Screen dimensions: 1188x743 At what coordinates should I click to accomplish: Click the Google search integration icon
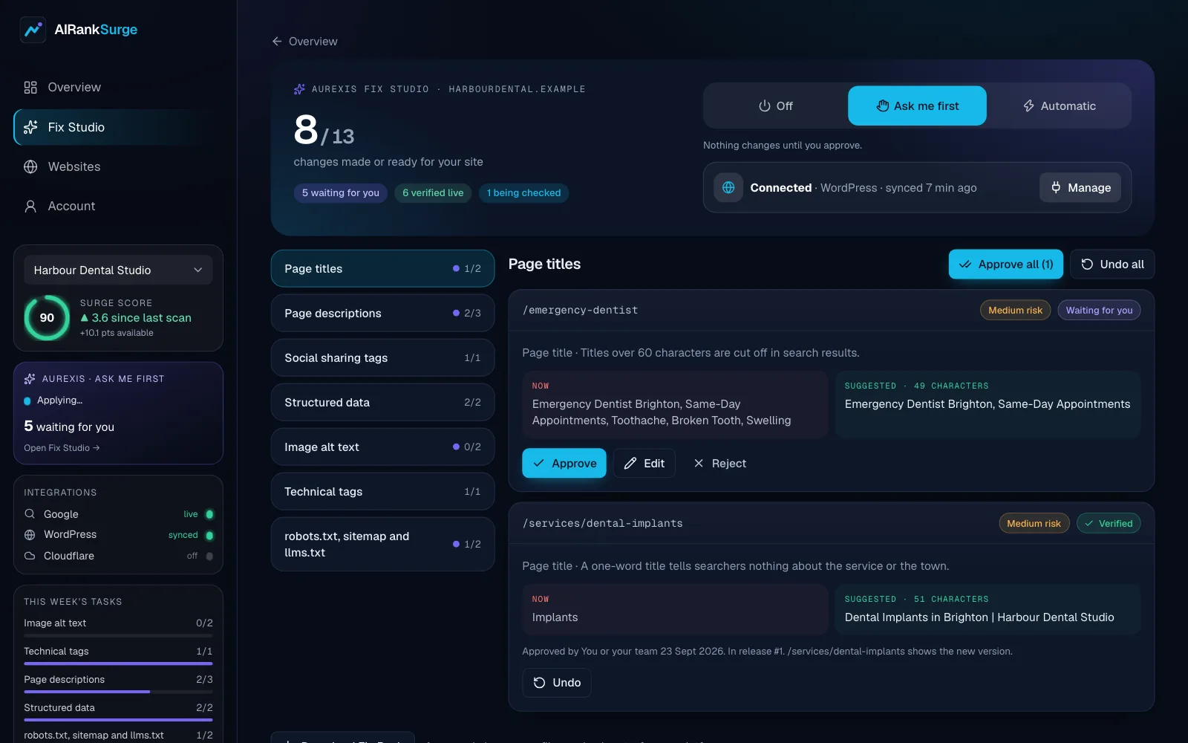[x=30, y=514]
